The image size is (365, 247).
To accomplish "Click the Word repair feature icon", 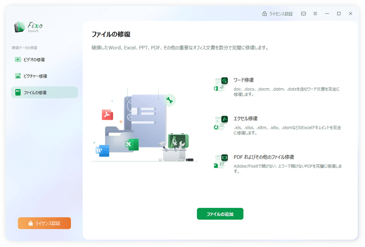I will [221, 84].
